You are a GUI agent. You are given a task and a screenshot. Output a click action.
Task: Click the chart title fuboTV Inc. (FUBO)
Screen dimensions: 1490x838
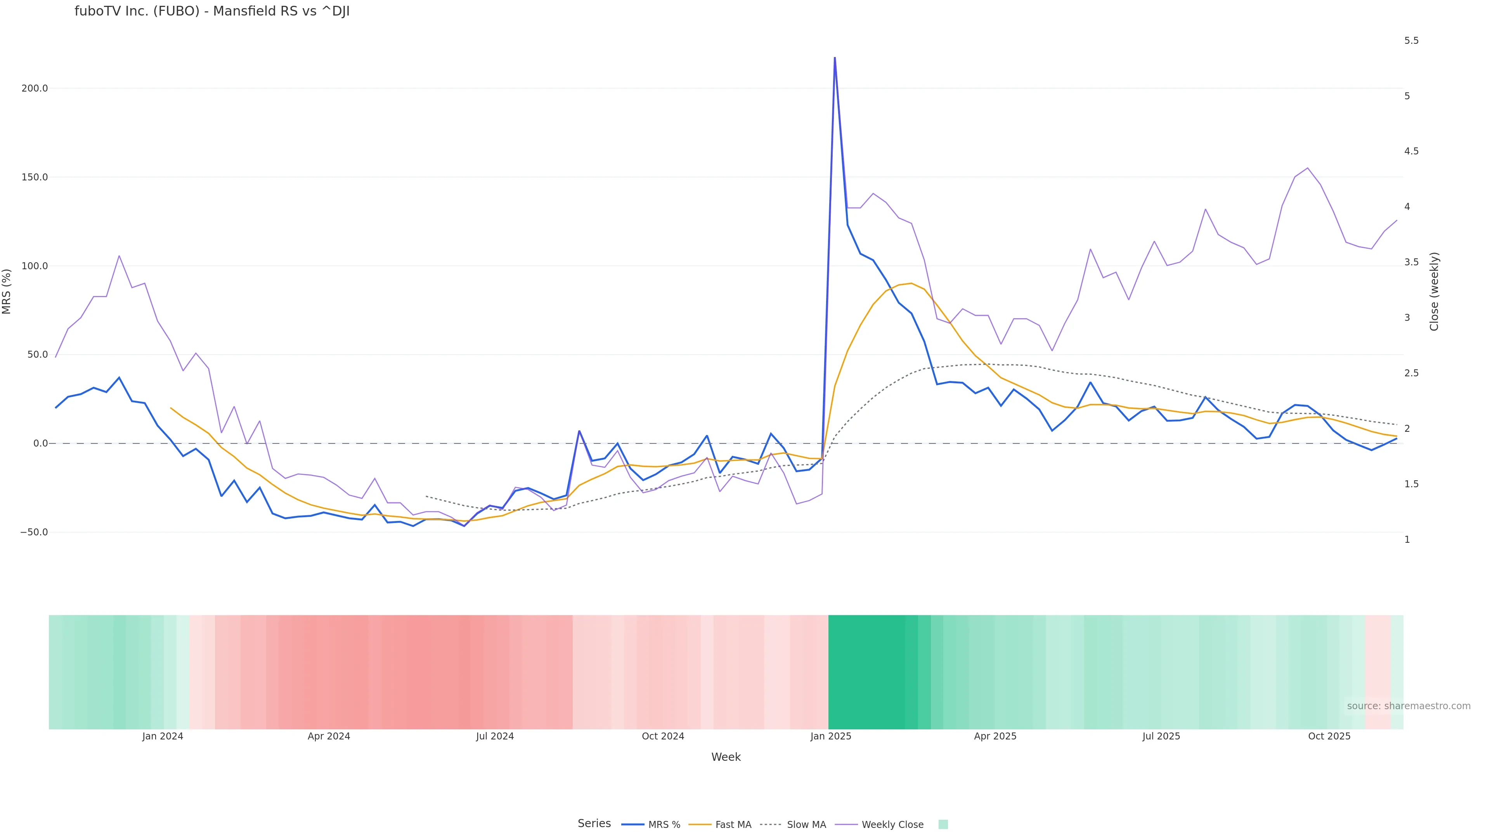pos(212,12)
